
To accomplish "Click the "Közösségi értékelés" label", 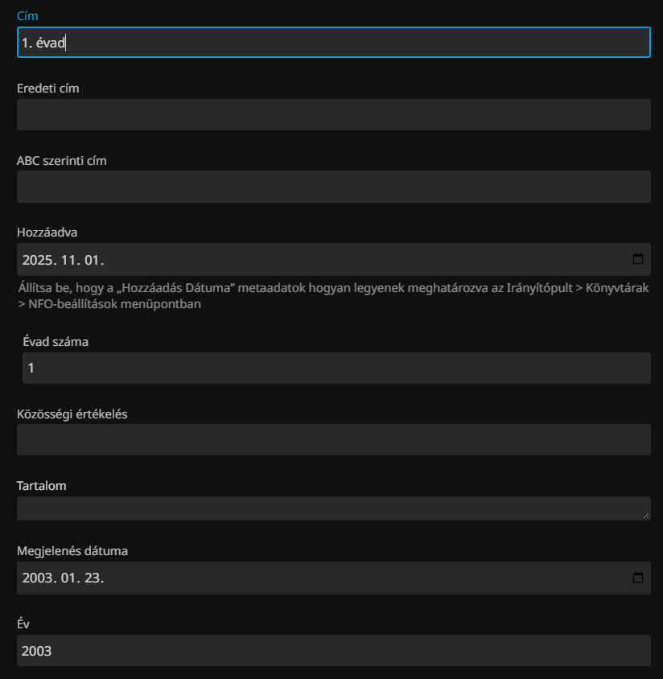I will pos(72,414).
